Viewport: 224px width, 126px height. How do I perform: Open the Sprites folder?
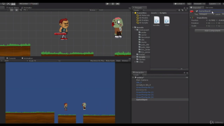[x=141, y=59]
